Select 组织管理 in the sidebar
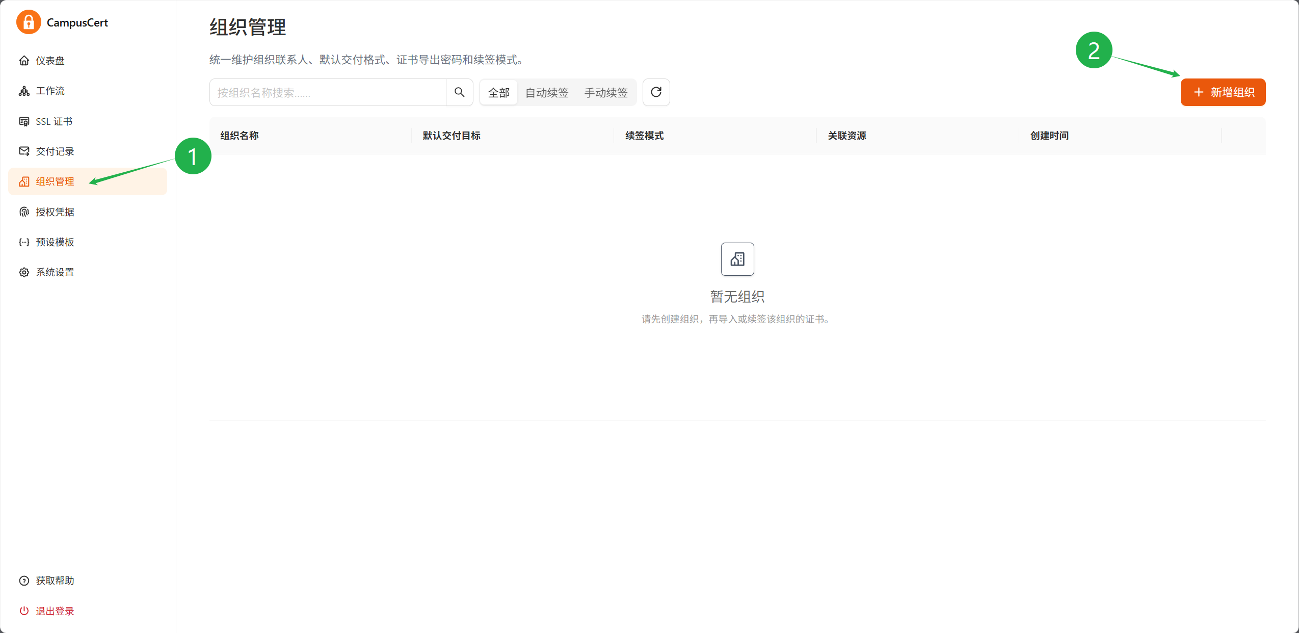 click(88, 181)
